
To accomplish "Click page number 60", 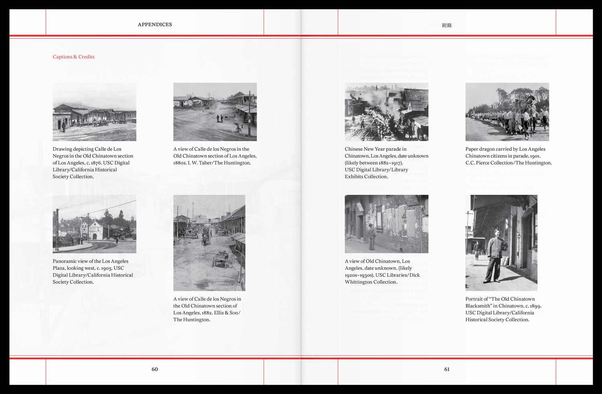I will [x=155, y=369].
